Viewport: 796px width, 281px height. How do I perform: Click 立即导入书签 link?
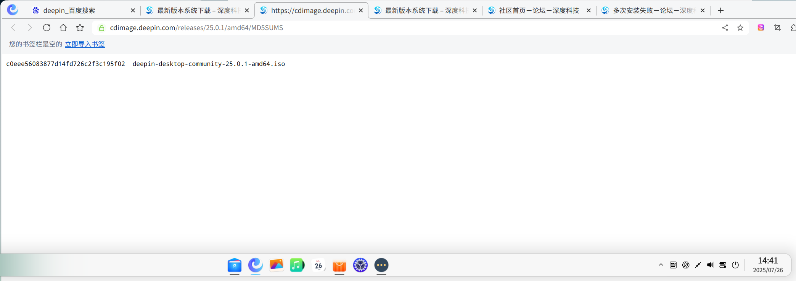point(85,44)
